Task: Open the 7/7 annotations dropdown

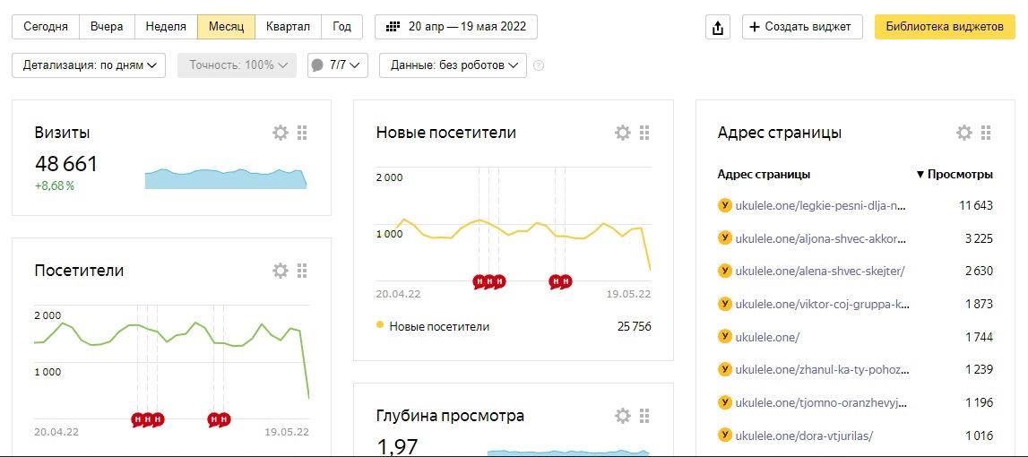Action: (337, 65)
